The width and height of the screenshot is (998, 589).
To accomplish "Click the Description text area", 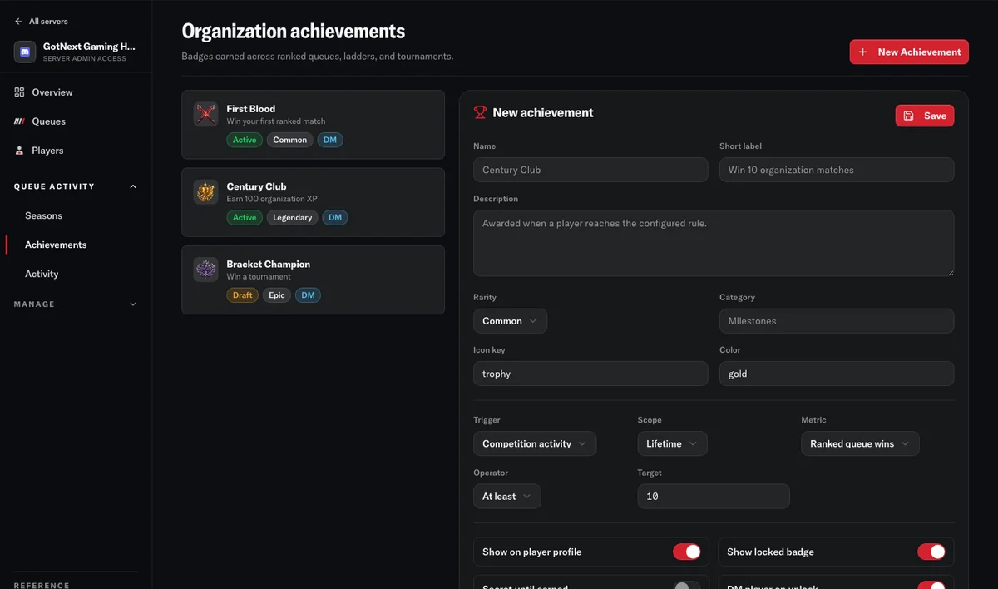I will click(714, 243).
